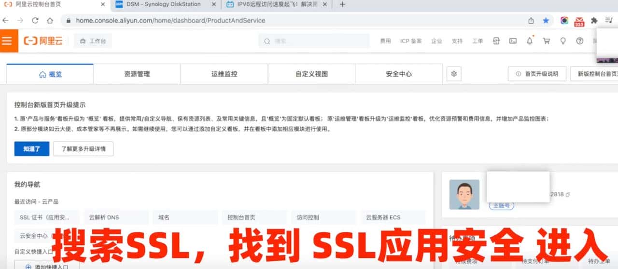Go forward in browser history

[x=20, y=21]
